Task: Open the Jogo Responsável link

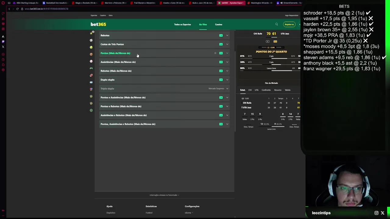Action: click(x=292, y=16)
